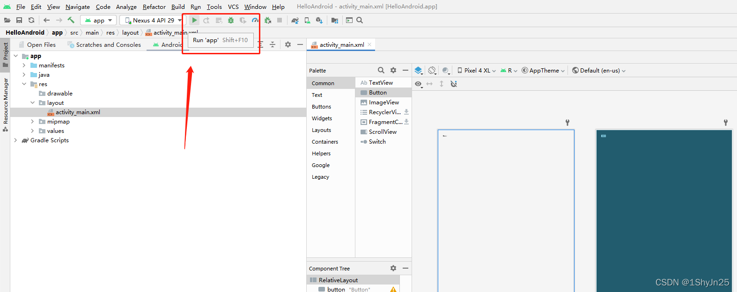Click the Apply Changes and Restart Activity icon
The width and height of the screenshot is (737, 292).
(206, 20)
